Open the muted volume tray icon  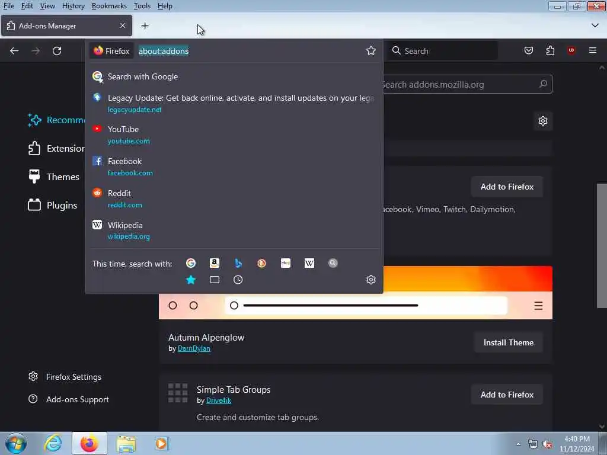coord(547,444)
